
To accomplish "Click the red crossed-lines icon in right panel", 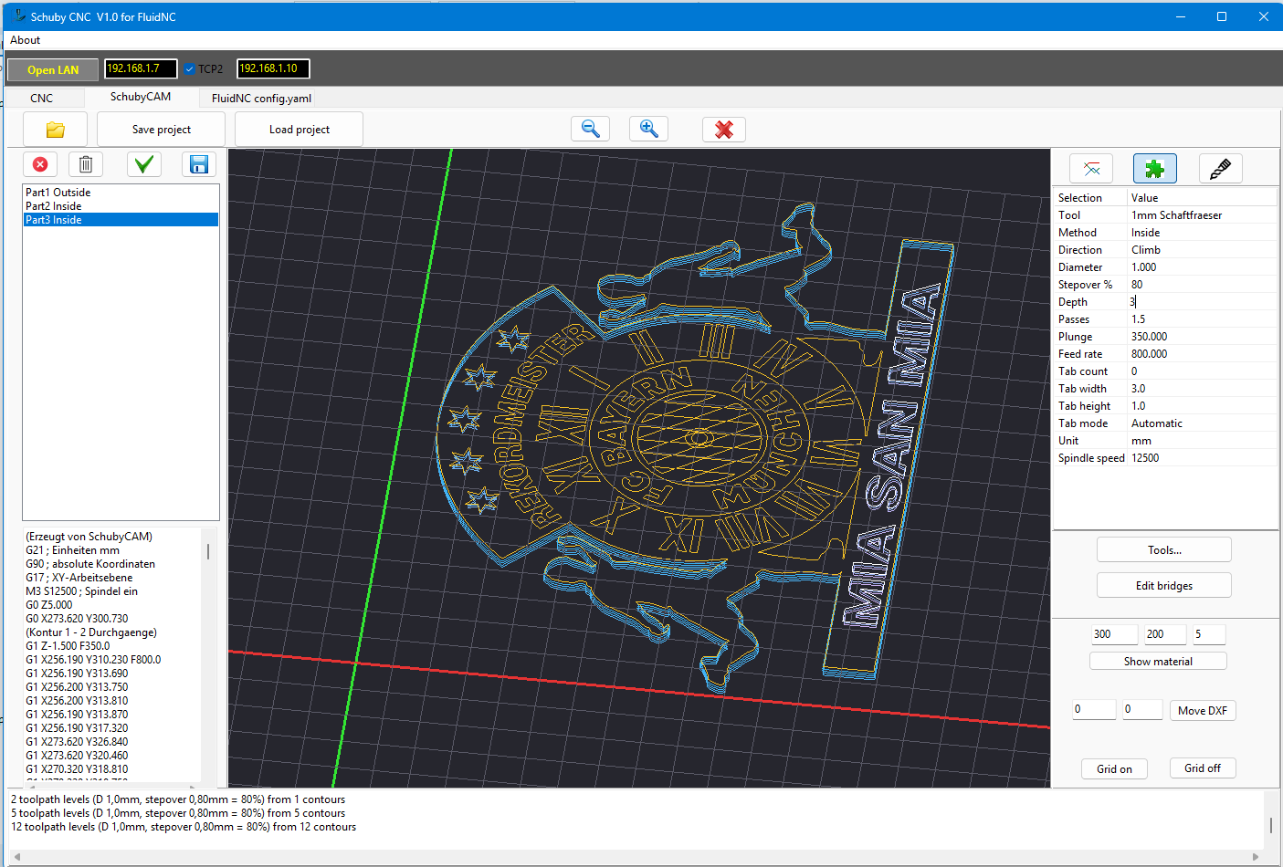I will click(x=1091, y=168).
